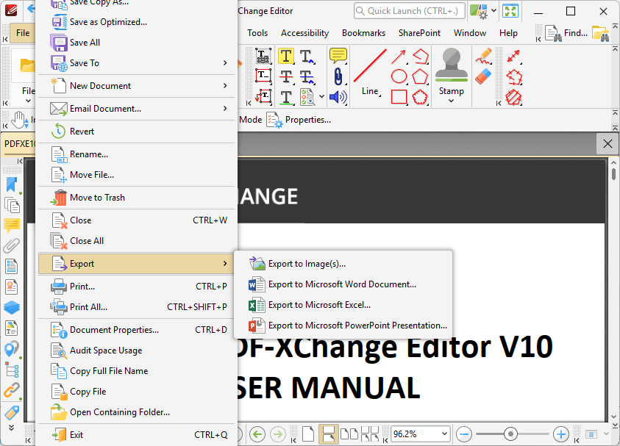Select the Underline text tool

(286, 97)
